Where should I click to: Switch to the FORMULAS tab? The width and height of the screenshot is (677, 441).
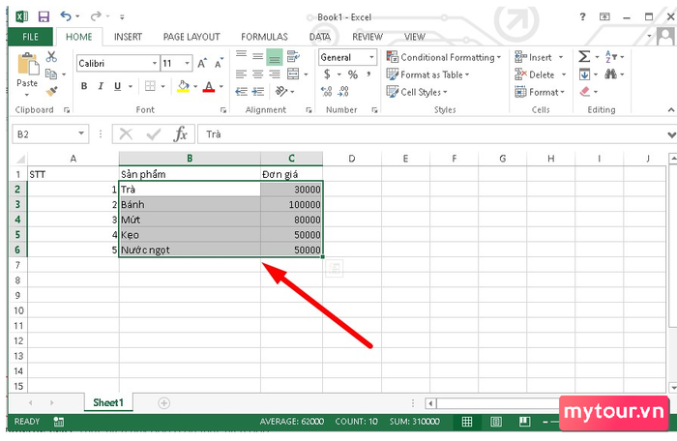[264, 37]
